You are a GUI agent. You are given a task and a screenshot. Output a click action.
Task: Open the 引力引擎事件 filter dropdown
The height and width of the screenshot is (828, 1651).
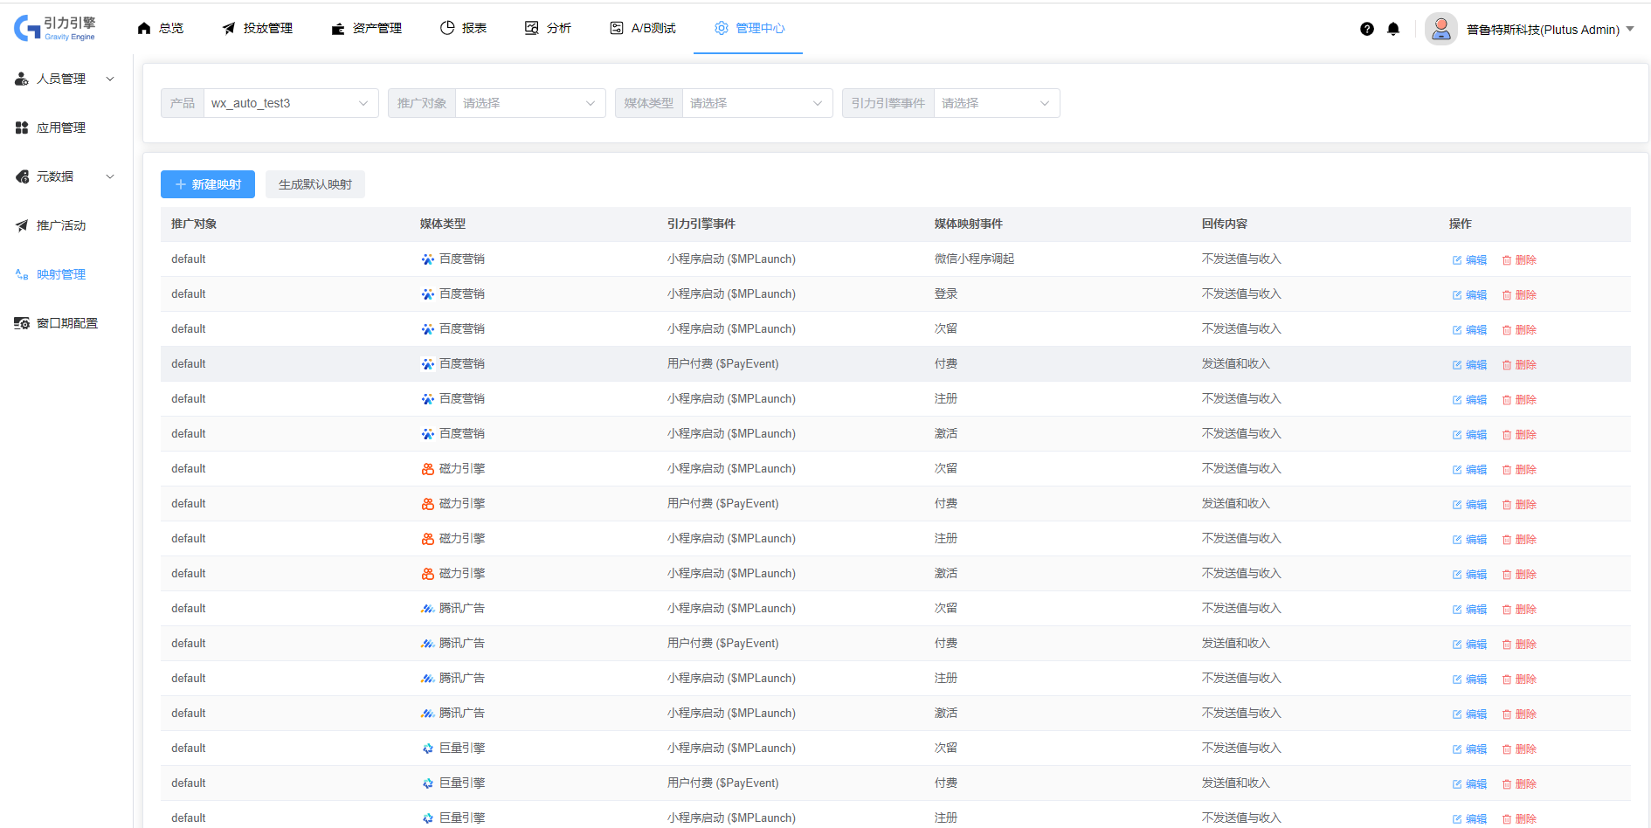click(996, 103)
